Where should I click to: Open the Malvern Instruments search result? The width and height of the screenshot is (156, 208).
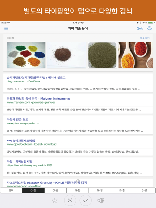pyautogui.click(x=38, y=99)
